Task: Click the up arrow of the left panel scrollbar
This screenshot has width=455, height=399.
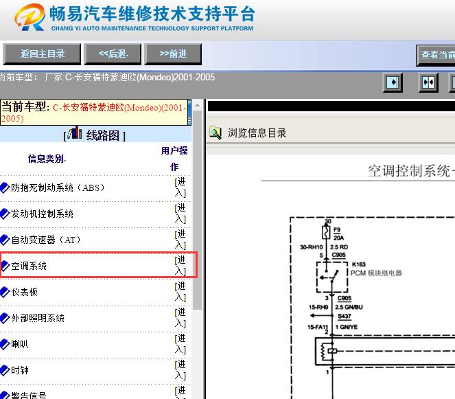Action: [x=198, y=105]
